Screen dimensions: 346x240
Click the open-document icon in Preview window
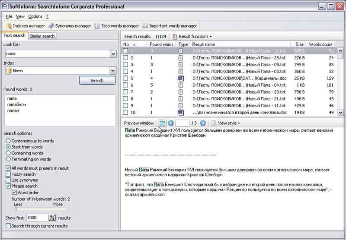tap(163, 123)
